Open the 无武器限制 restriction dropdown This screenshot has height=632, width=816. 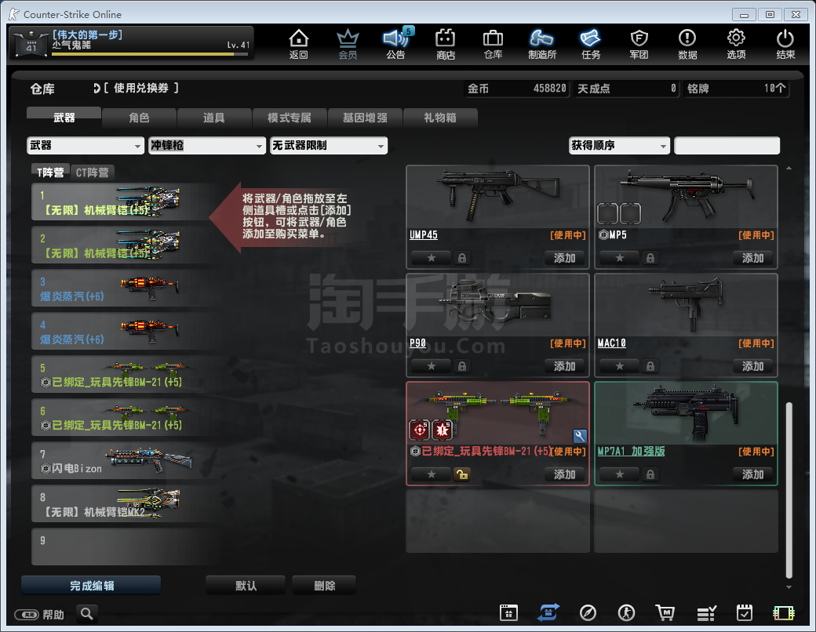329,146
